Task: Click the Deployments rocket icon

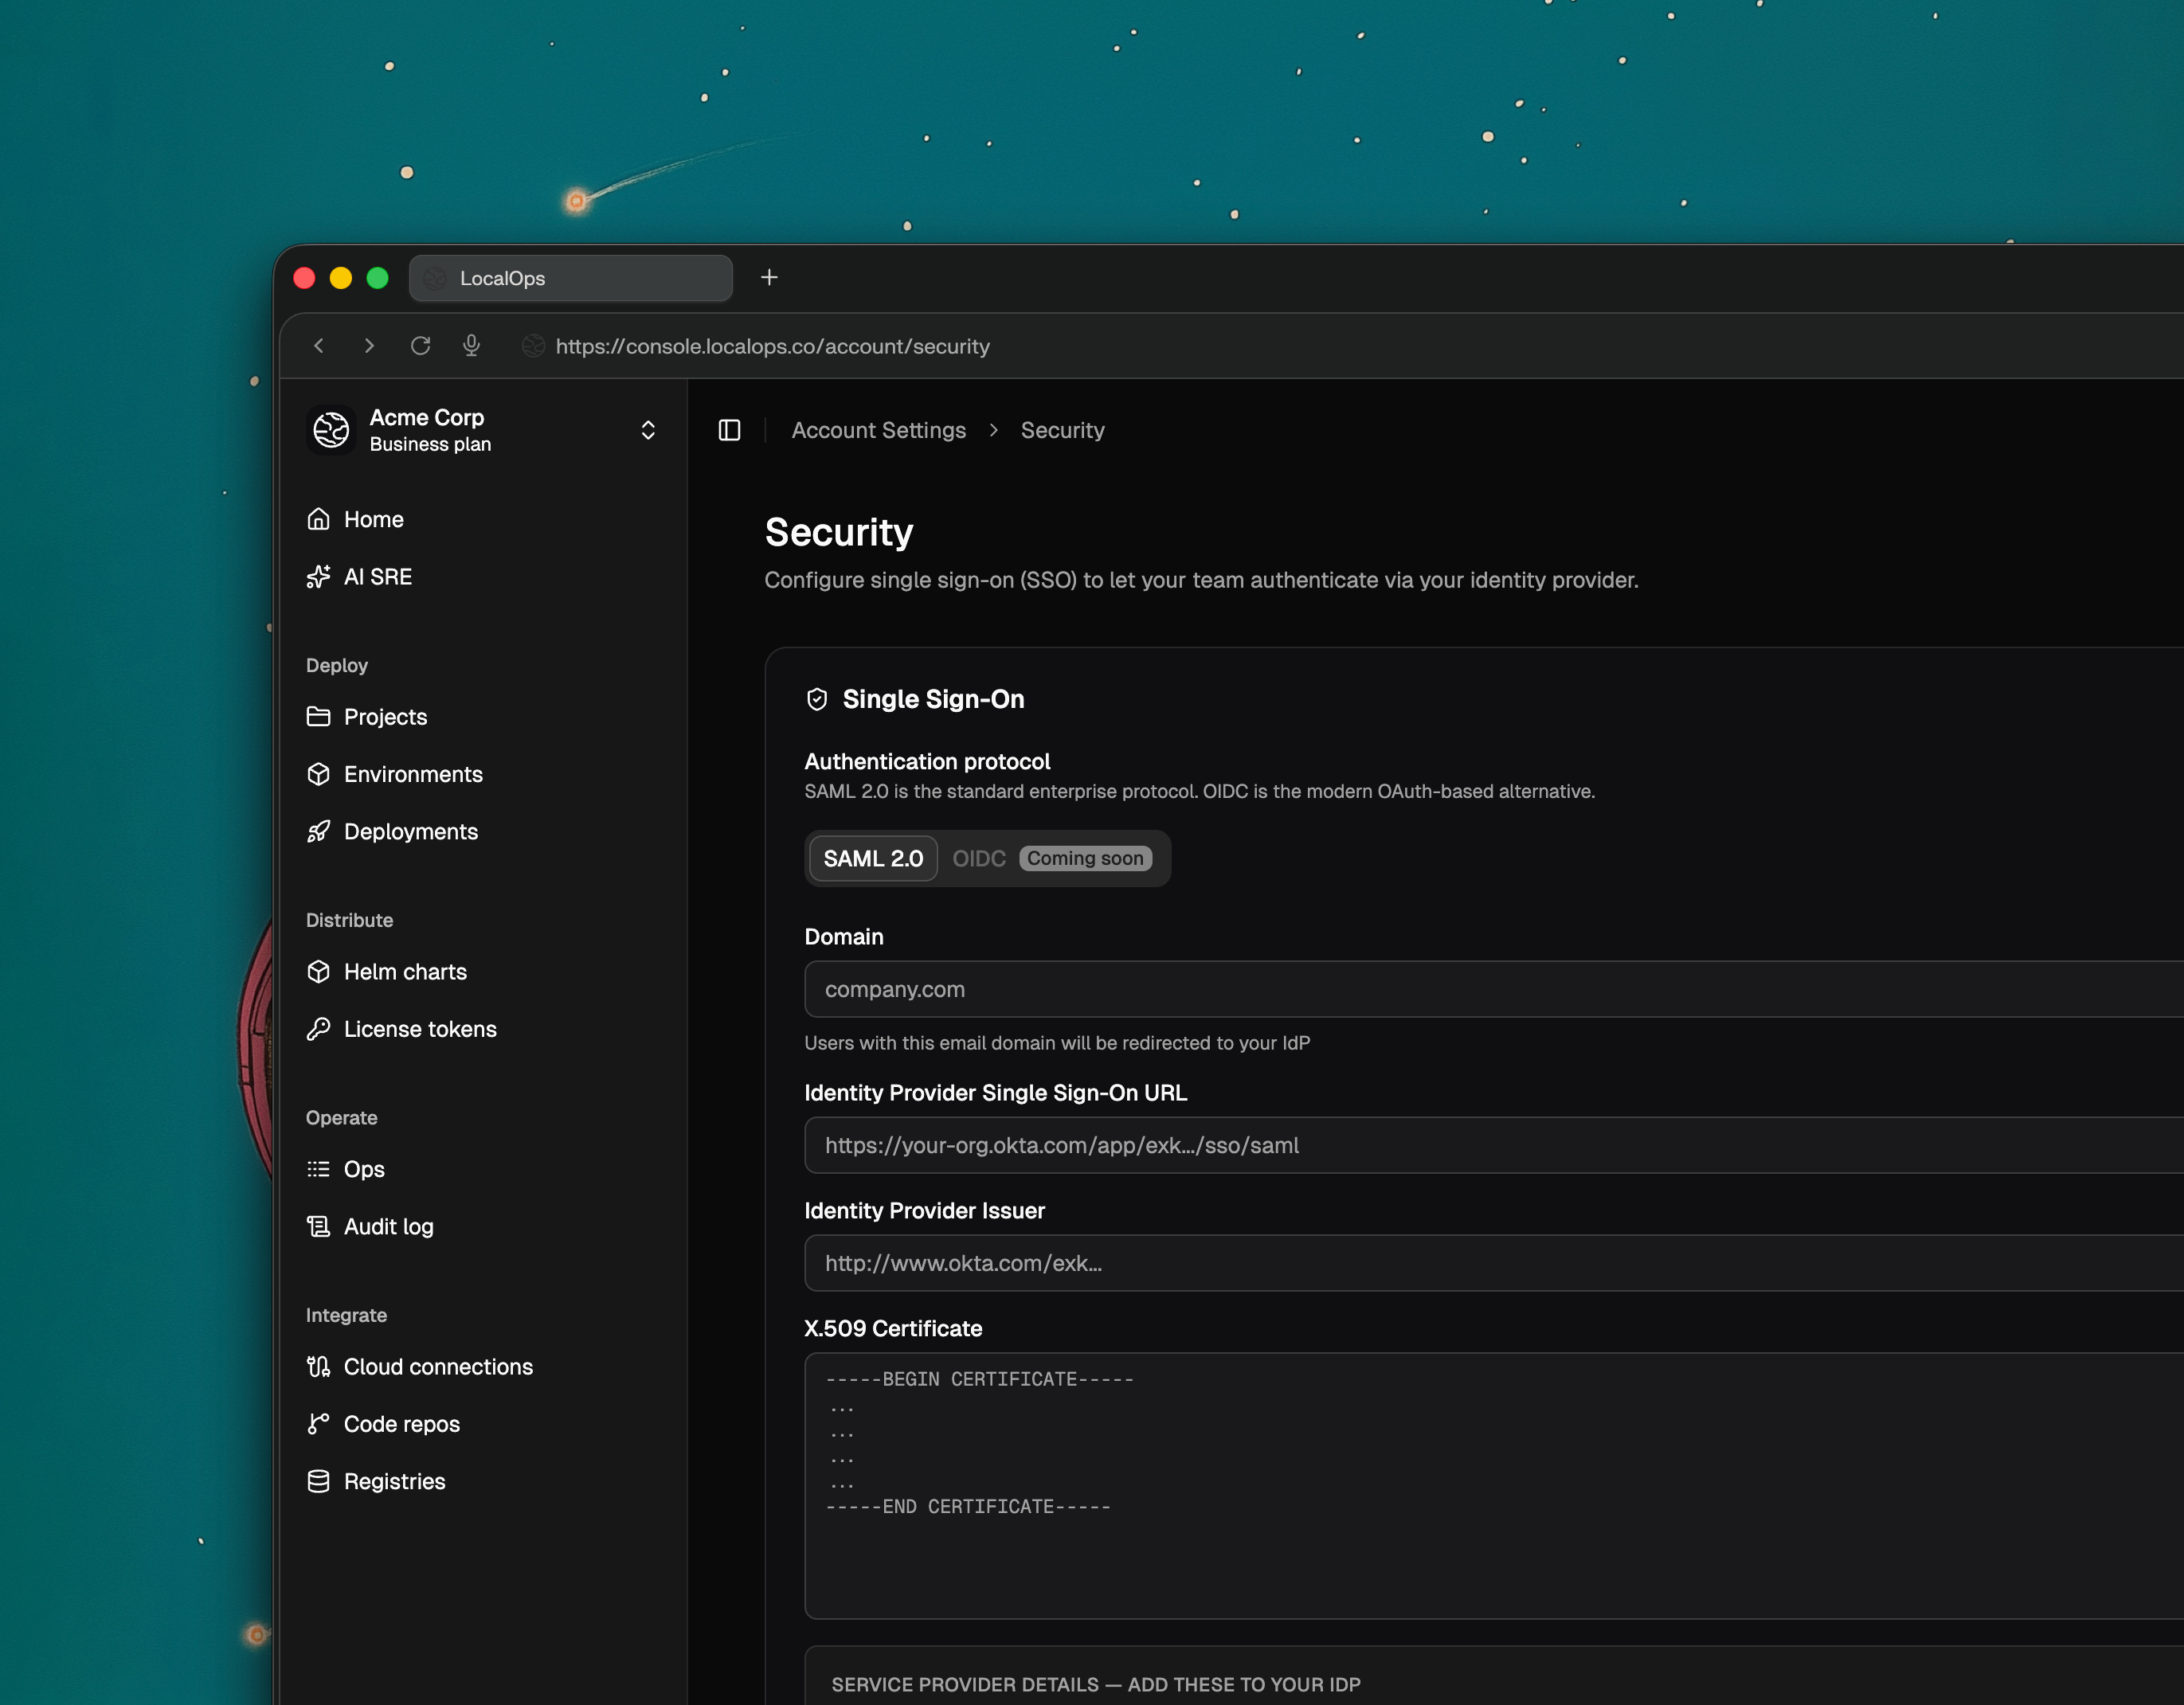Action: (318, 832)
